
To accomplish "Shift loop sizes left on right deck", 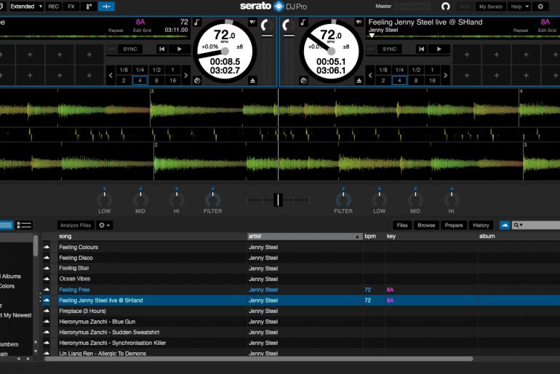I will (x=370, y=76).
